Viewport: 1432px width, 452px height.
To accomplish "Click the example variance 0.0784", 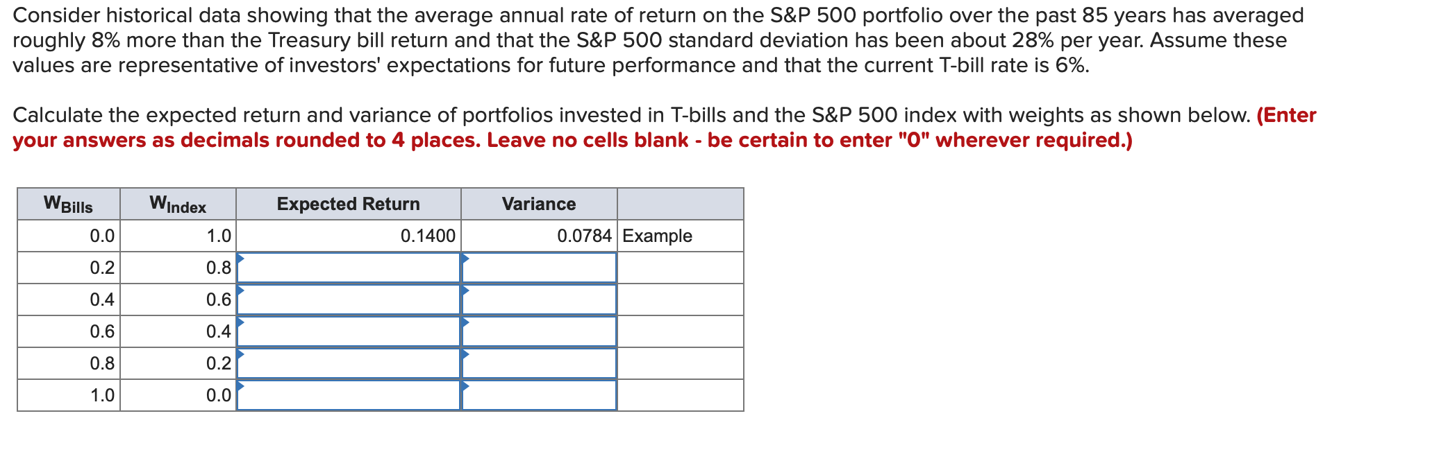I will tap(584, 236).
